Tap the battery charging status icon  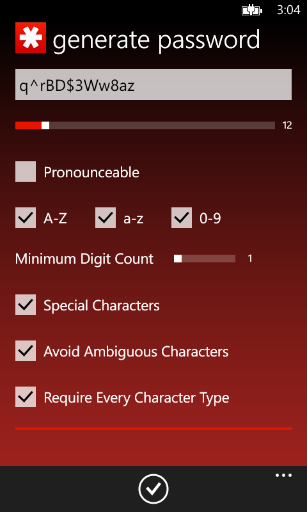coord(252,10)
